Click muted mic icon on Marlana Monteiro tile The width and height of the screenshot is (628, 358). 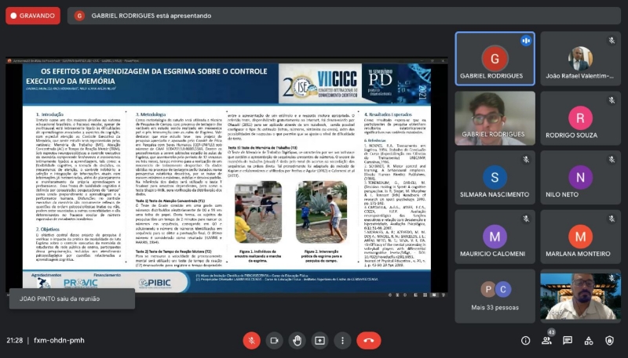[612, 219]
